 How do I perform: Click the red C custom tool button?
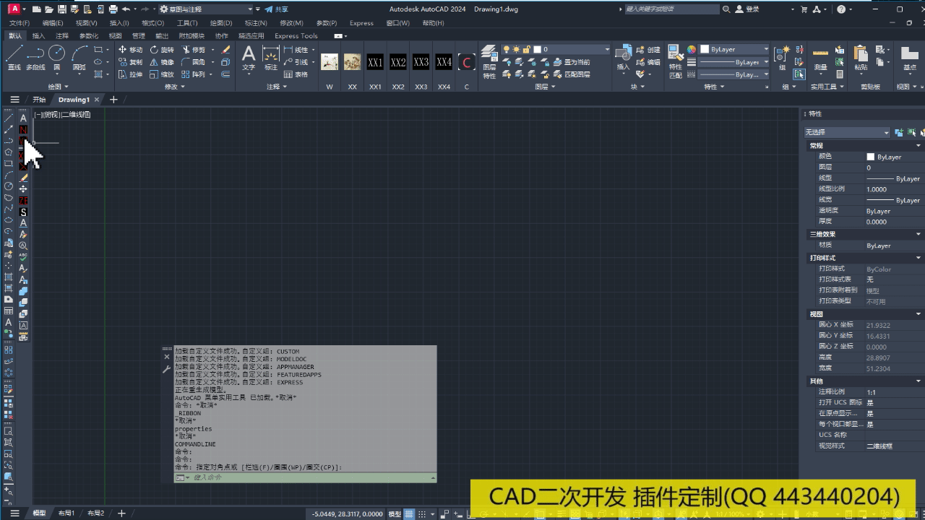coord(467,62)
